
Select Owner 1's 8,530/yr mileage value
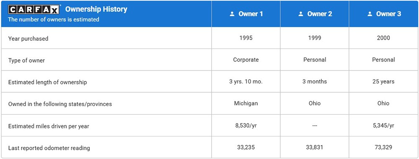246,126
